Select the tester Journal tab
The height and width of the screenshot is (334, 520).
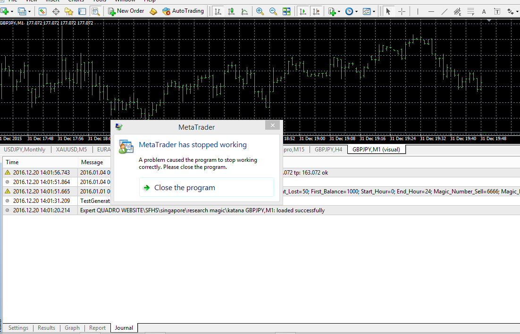point(124,328)
